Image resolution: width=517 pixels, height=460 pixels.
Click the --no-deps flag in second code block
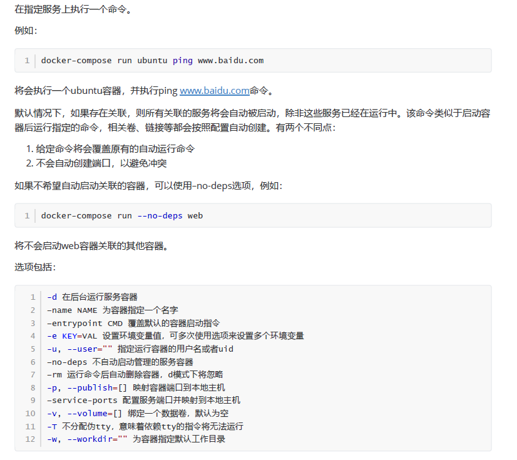(160, 216)
